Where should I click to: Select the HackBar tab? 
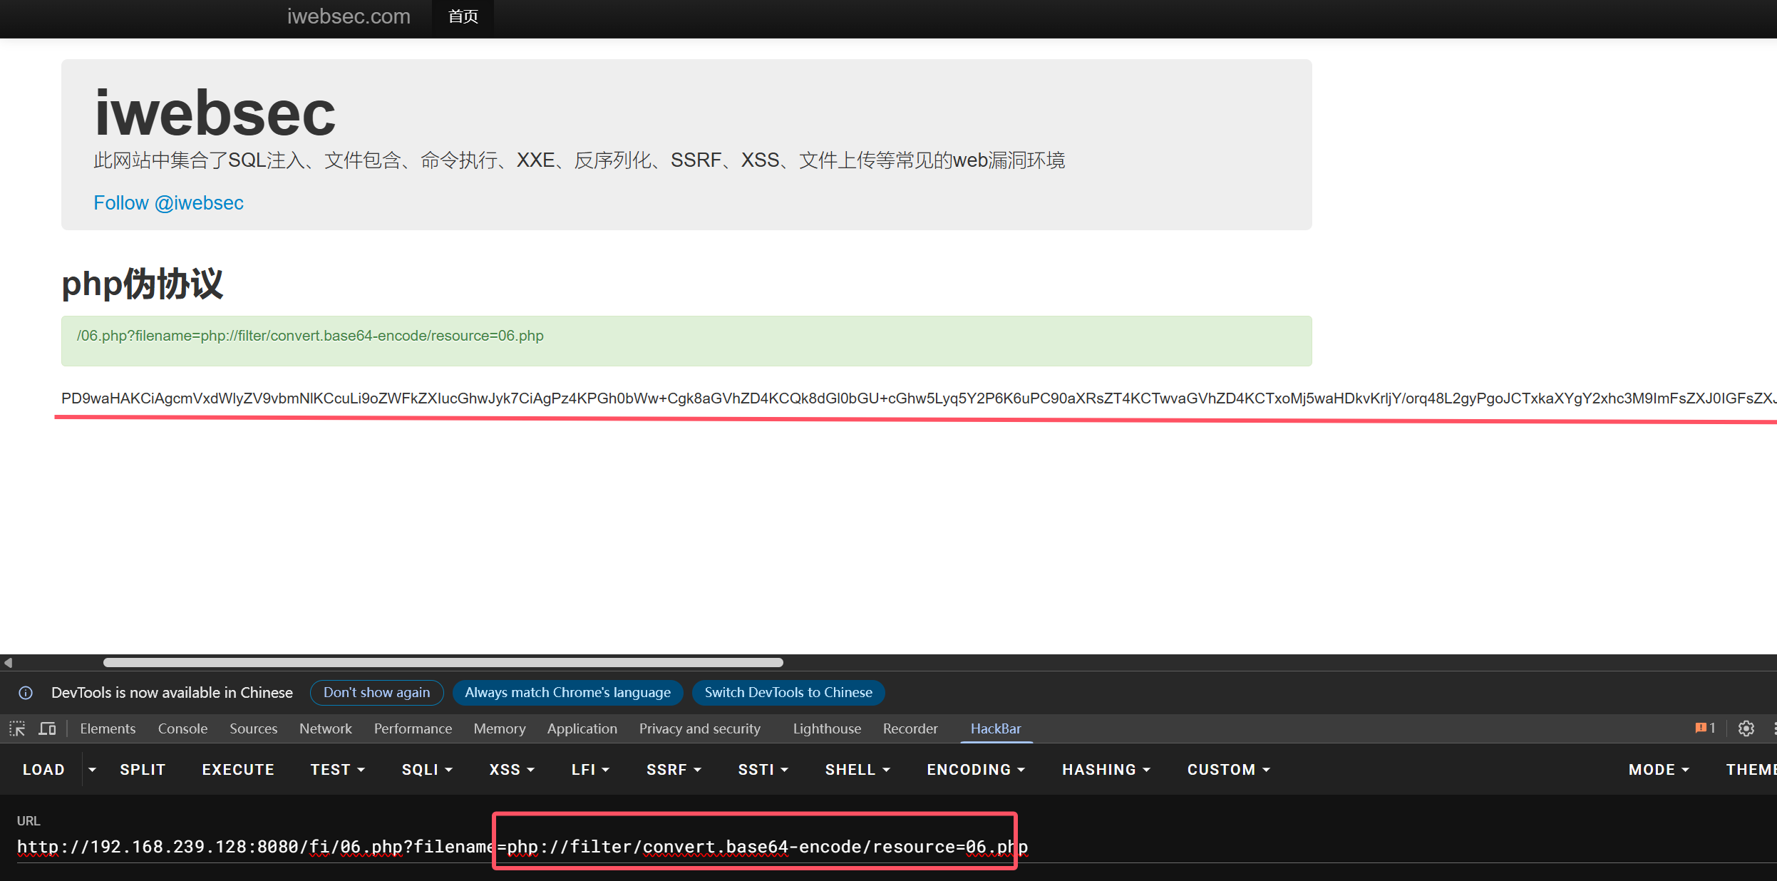click(995, 728)
